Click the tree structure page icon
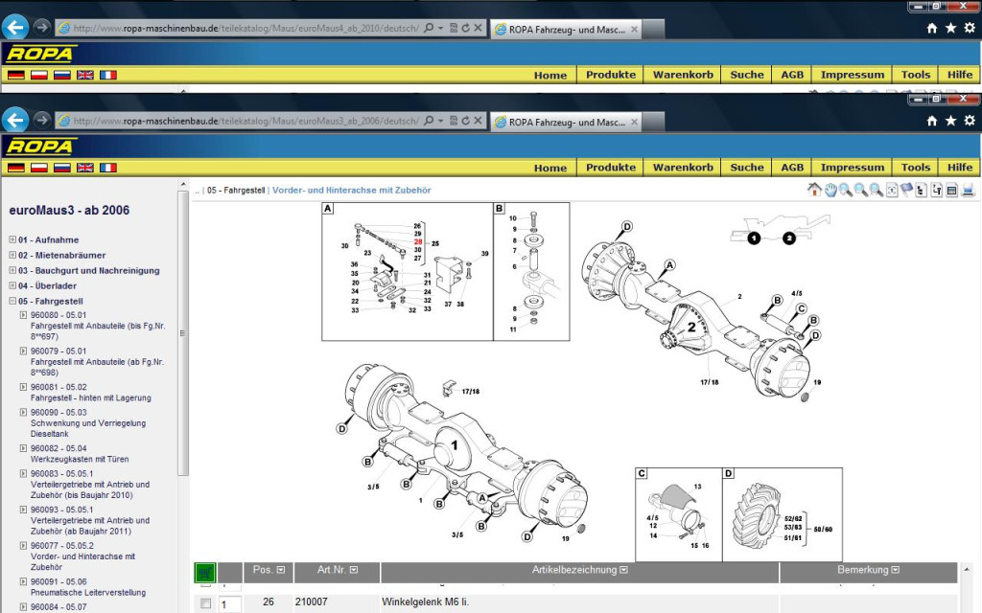982x613 pixels. pyautogui.click(x=922, y=190)
